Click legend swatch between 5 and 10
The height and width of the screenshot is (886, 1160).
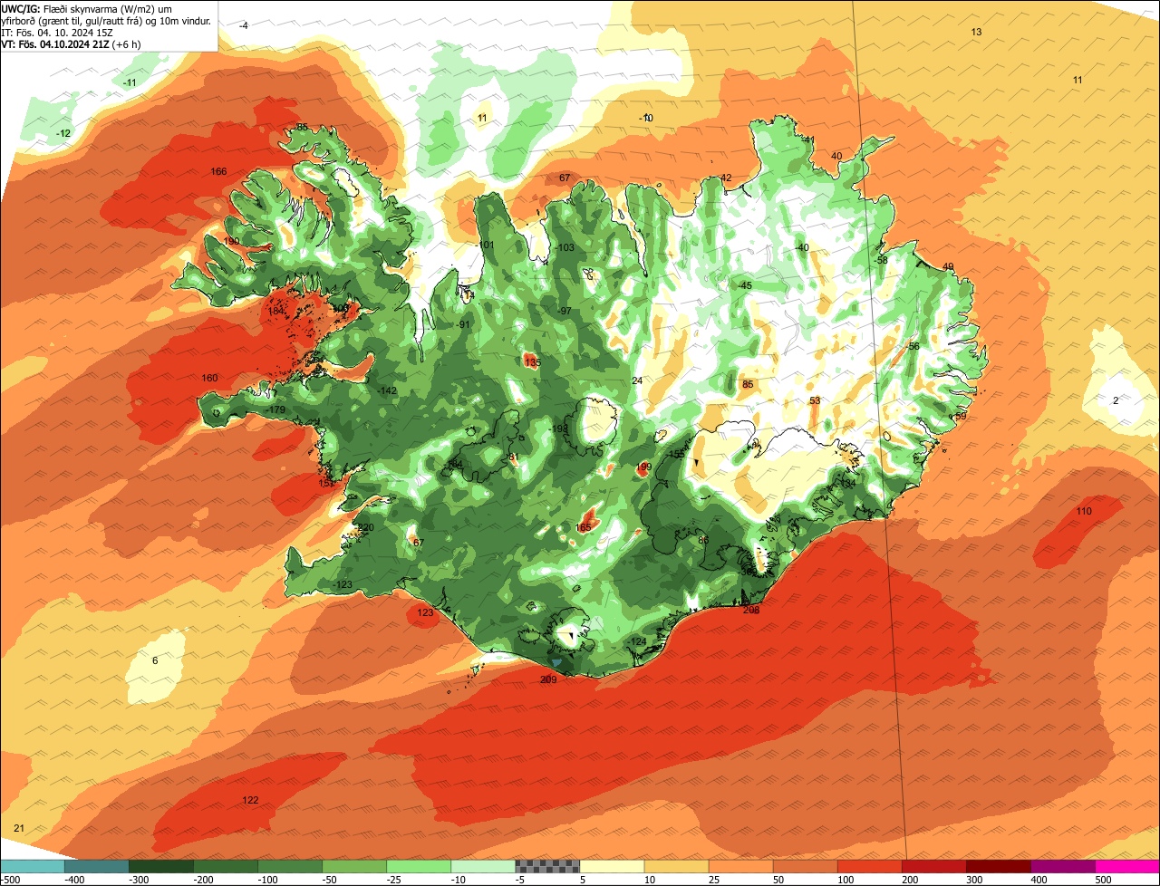tap(612, 866)
